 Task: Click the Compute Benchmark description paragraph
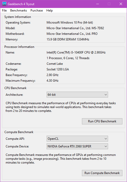[x=61, y=159]
